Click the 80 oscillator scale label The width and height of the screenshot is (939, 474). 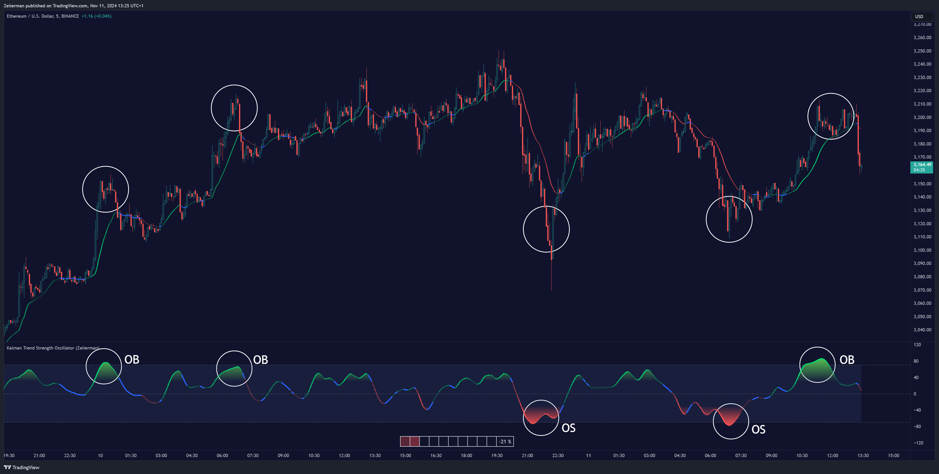tap(916, 361)
